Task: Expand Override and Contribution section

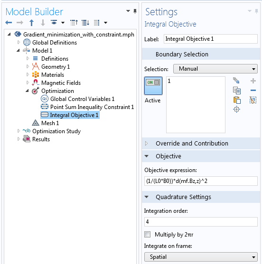Action: click(146, 143)
